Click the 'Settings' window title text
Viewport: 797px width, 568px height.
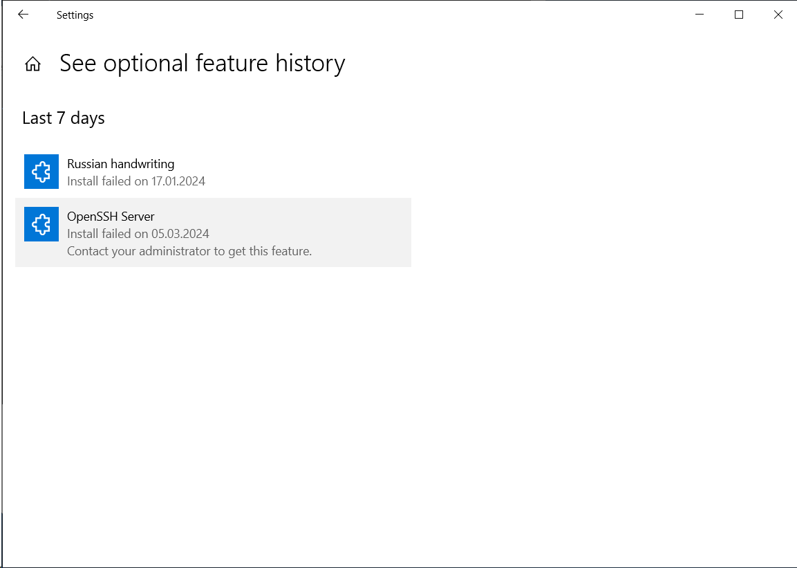75,15
